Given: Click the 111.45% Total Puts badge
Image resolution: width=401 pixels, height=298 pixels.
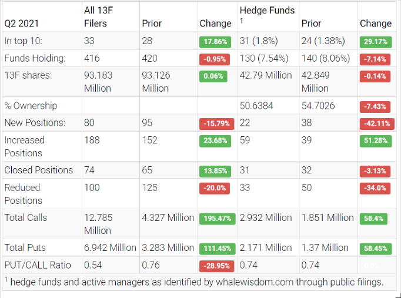Looking at the screenshot, I should [217, 249].
